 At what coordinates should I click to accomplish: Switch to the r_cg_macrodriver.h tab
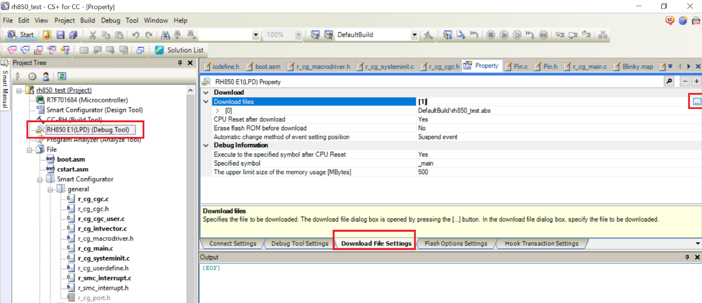click(x=318, y=67)
